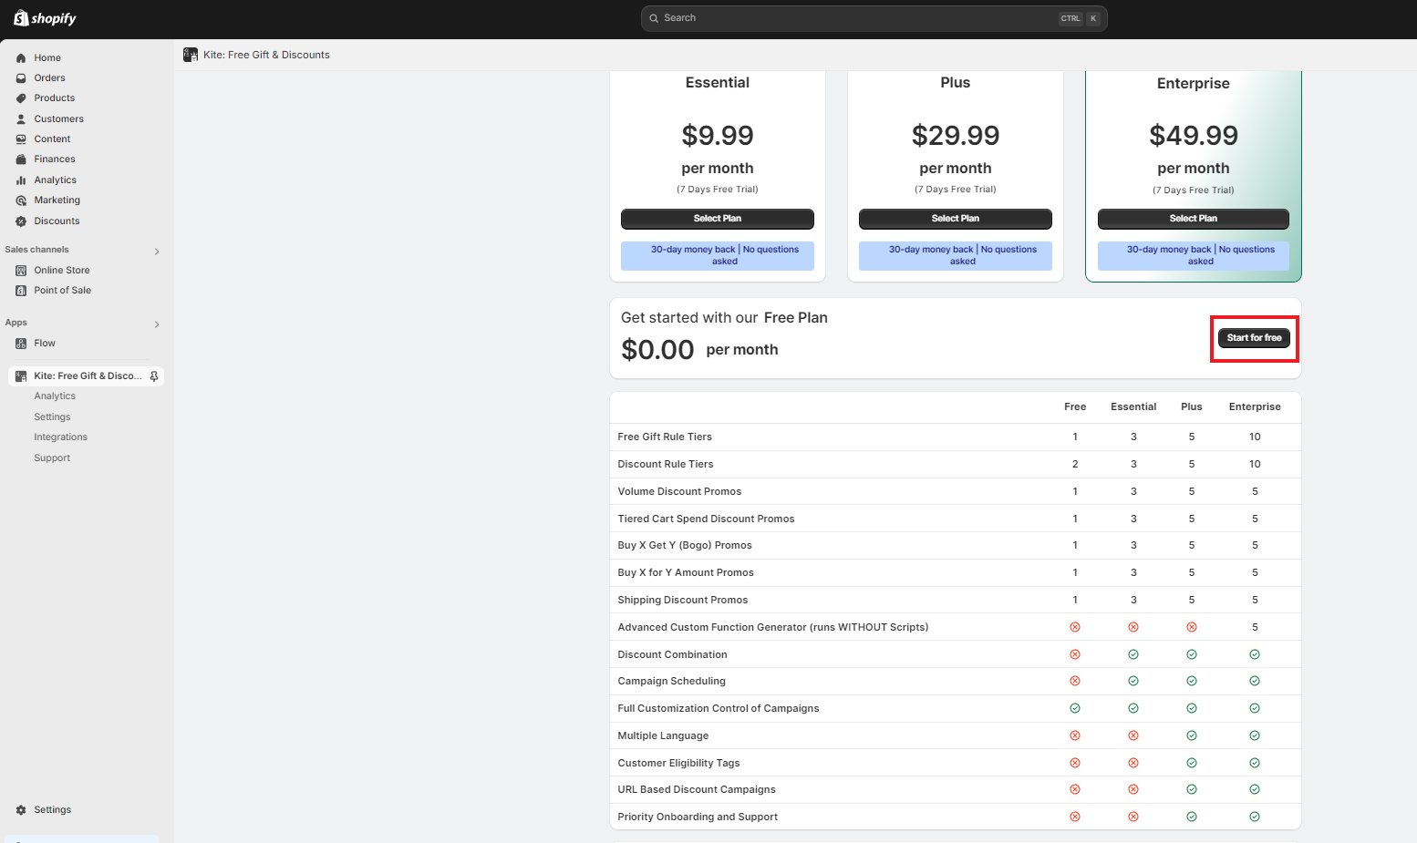Open Customers using the person icon
Screen dimensions: 1417x843
coord(21,119)
